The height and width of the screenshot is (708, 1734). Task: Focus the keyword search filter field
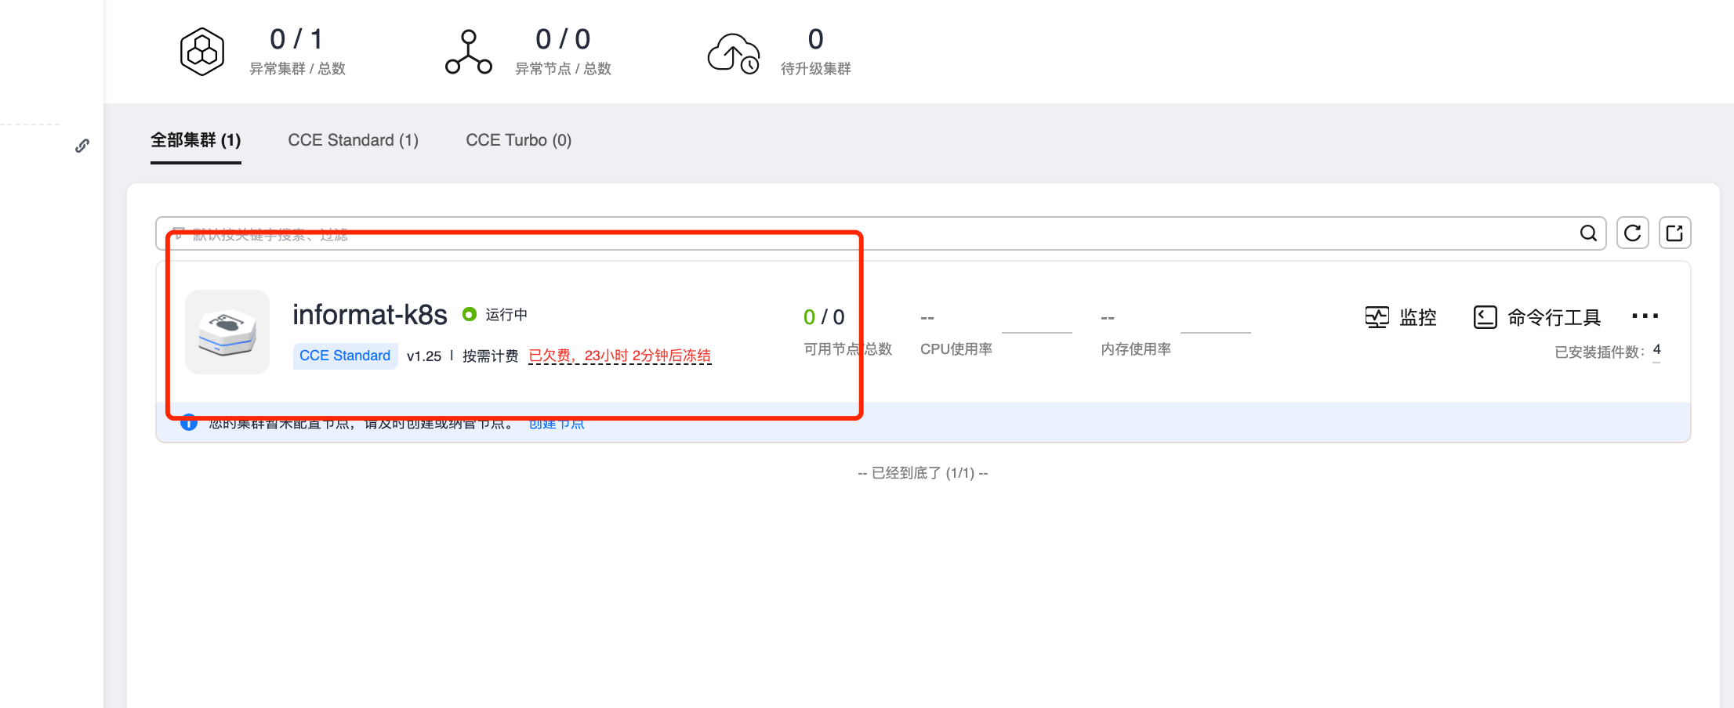click(x=862, y=233)
